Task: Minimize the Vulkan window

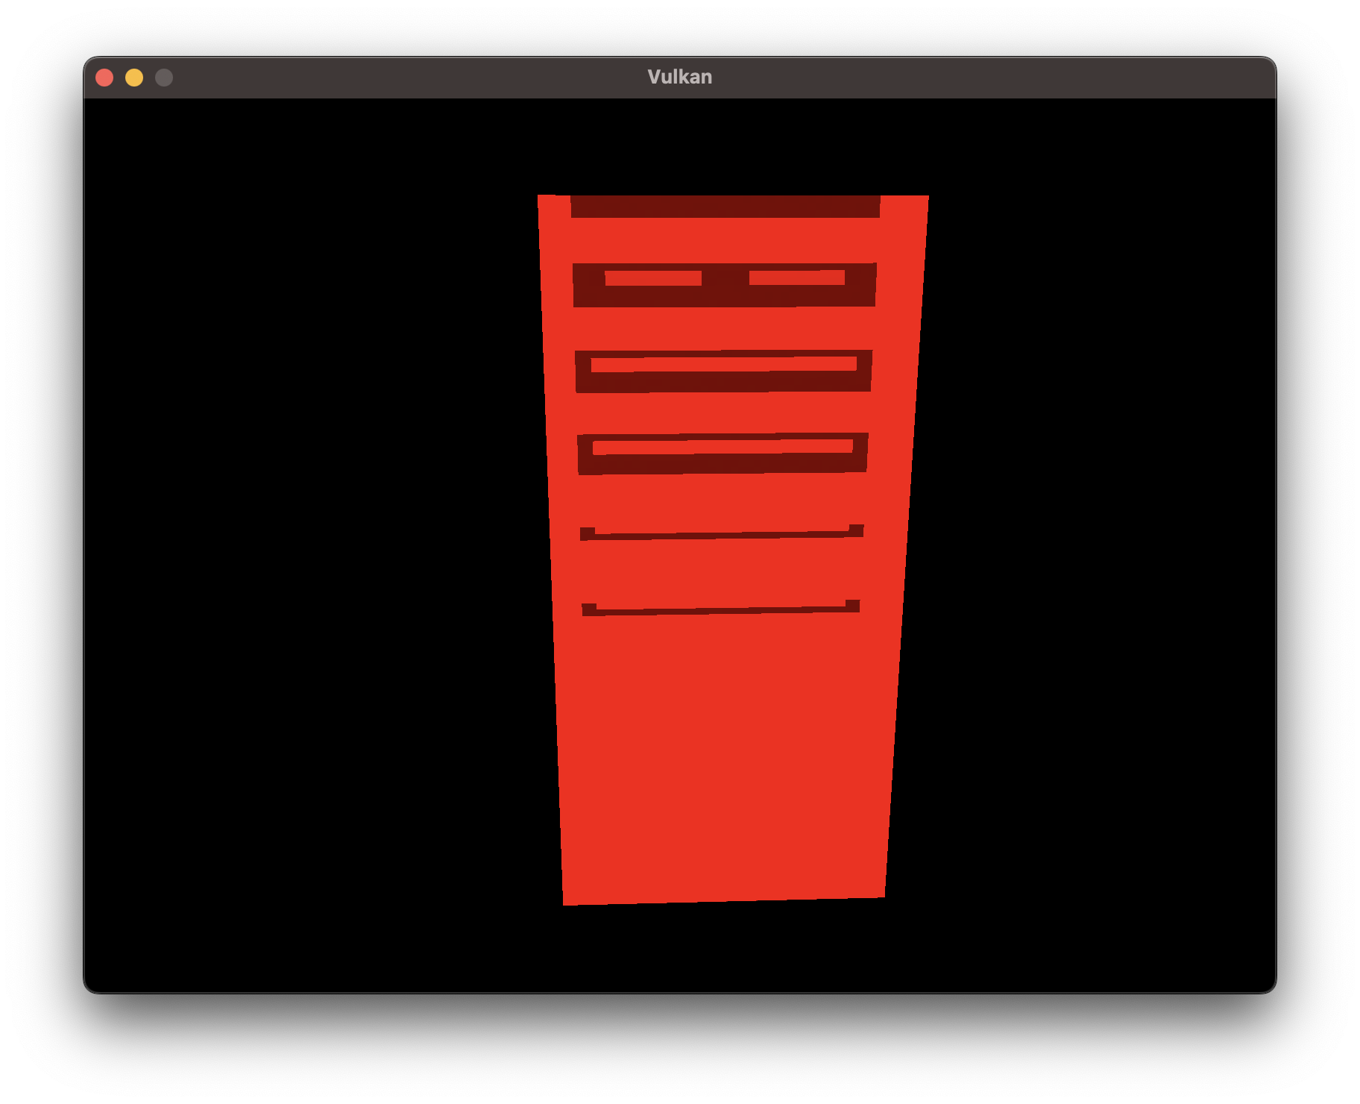Action: (135, 76)
